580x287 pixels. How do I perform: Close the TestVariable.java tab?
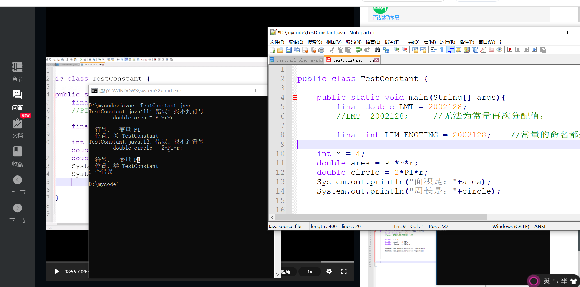321,60
